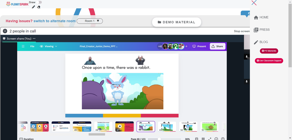Click the PlanetSpark logo

tap(17, 4)
